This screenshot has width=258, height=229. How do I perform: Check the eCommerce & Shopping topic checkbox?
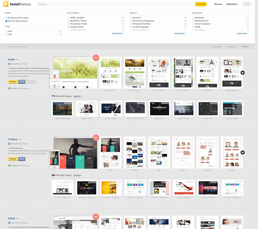coord(131,21)
